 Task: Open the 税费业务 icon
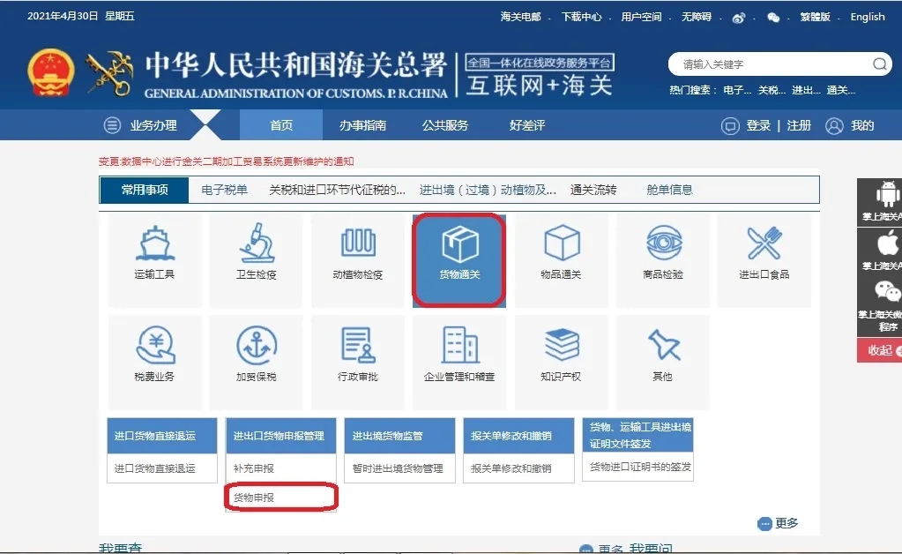point(154,346)
